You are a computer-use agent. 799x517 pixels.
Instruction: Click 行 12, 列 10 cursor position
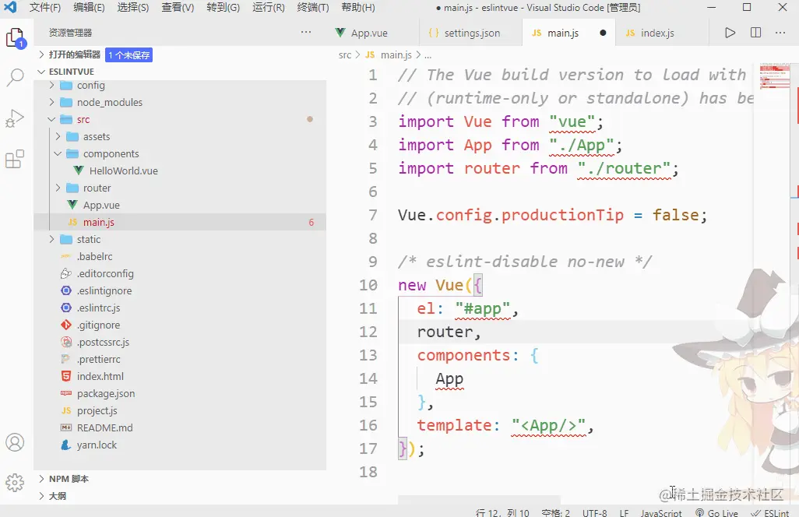502,512
